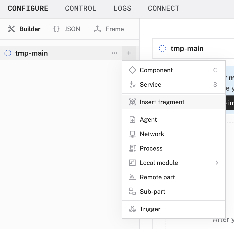Expand the Local module submenu arrow
Image resolution: width=234 pixels, height=229 pixels.
point(217,163)
